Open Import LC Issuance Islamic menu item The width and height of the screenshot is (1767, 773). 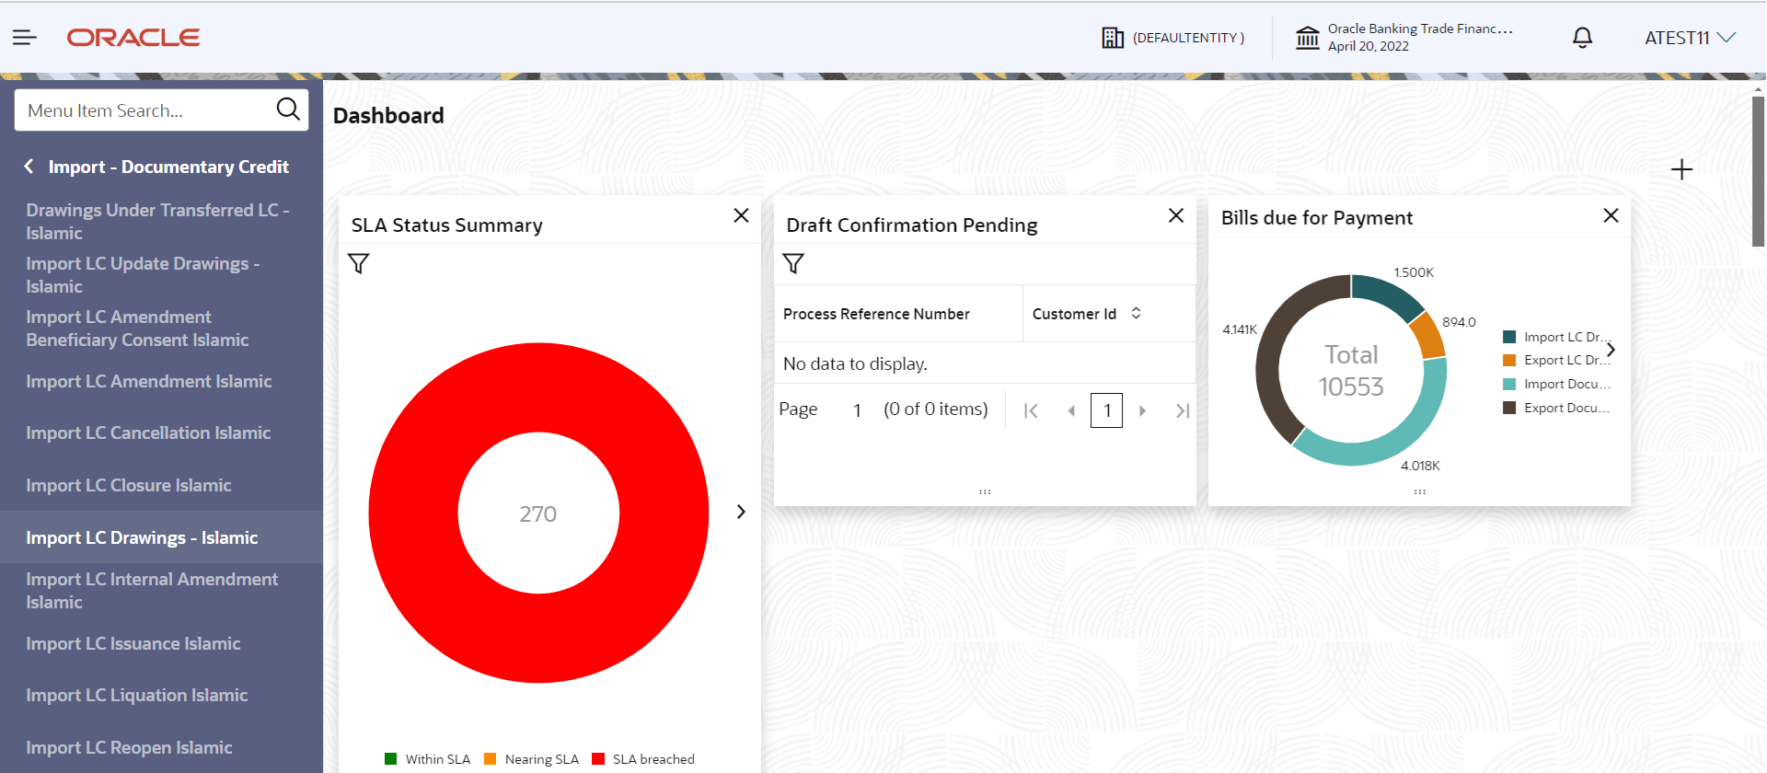[133, 643]
